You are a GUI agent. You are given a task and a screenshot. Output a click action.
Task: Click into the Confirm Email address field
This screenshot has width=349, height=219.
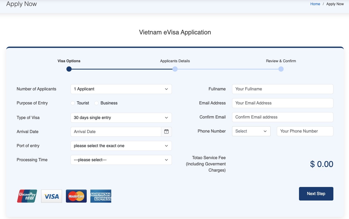[283, 117]
